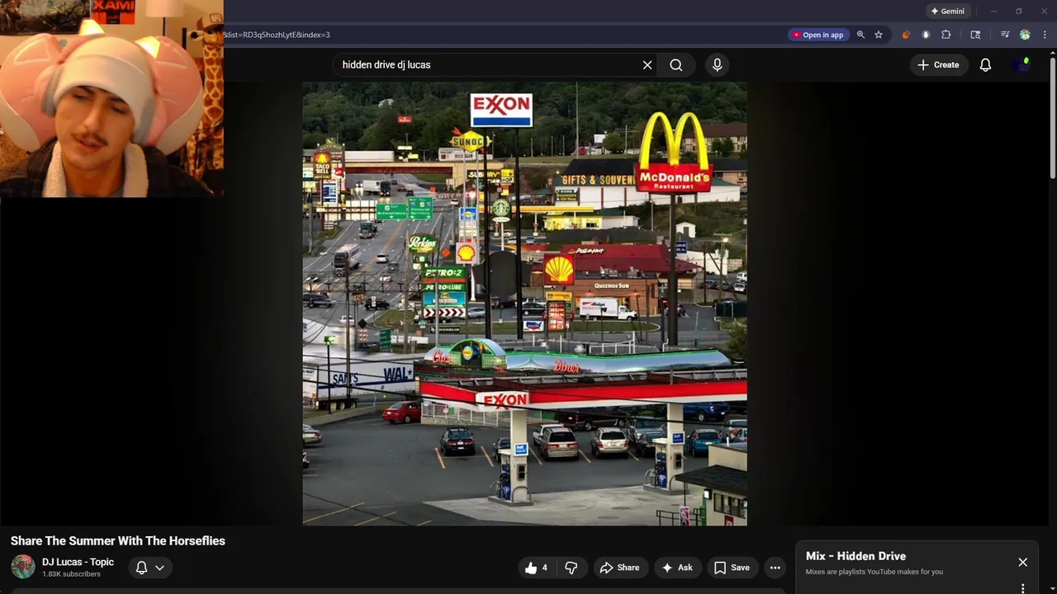Click the 1.83K subscribers text
The height and width of the screenshot is (594, 1057).
(x=71, y=574)
